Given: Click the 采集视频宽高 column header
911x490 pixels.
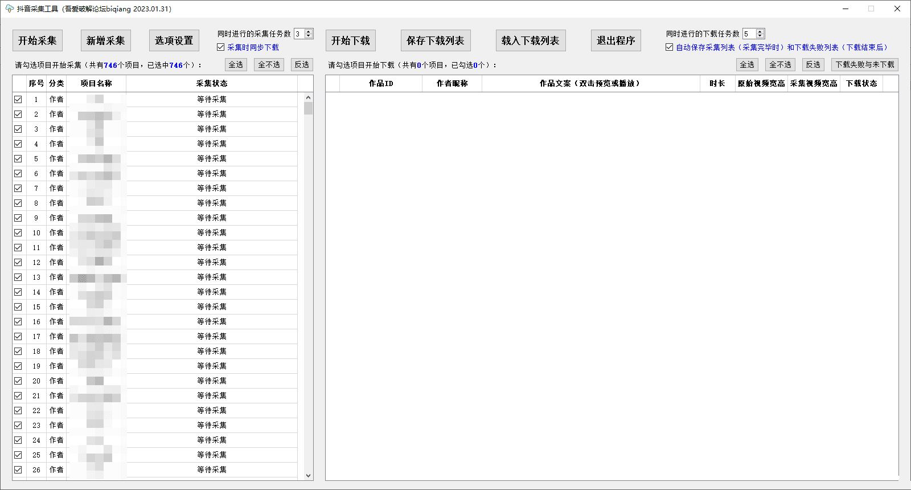Looking at the screenshot, I should coord(814,83).
